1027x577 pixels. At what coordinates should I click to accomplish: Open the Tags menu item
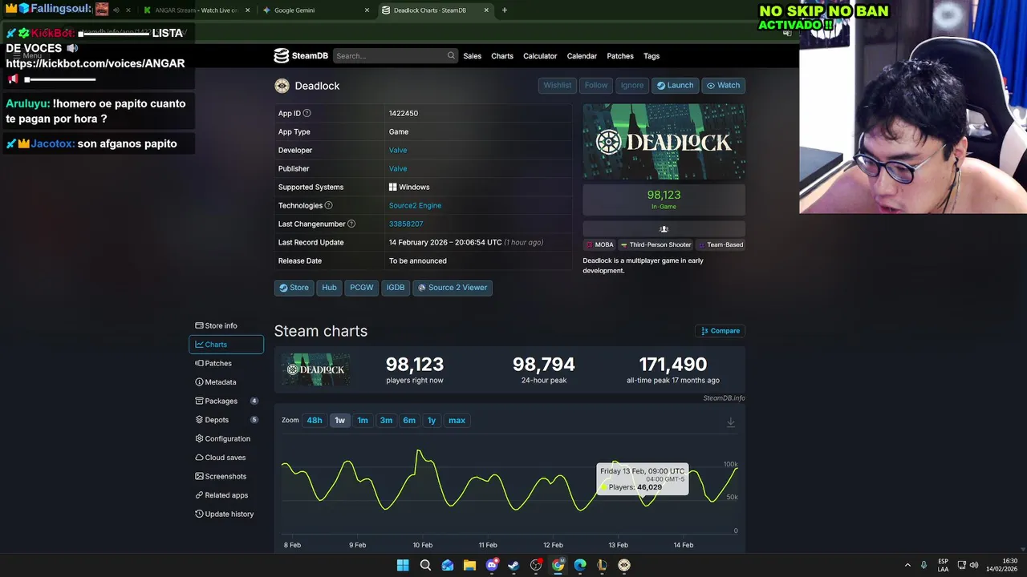[x=652, y=56]
